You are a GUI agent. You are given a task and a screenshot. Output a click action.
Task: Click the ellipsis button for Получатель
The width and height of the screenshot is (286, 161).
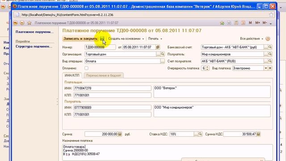point(266,54)
